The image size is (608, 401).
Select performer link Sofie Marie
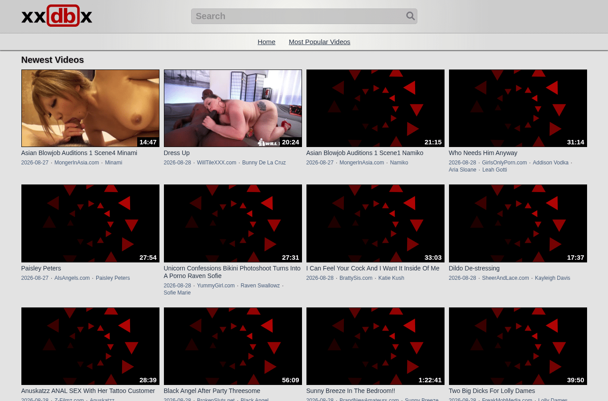coord(177,293)
